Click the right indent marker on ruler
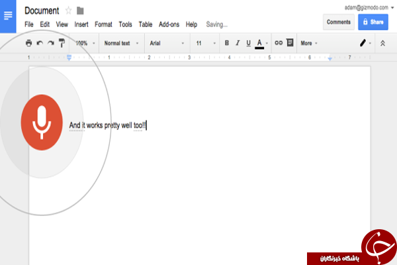Screen dimensions: 397x265 tap(330, 58)
